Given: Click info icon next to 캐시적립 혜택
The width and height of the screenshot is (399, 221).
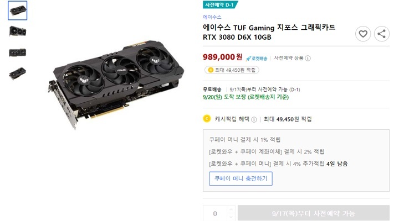Looking at the screenshot, I should [254, 119].
